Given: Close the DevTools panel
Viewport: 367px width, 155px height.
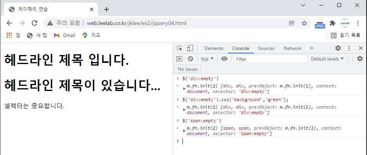Looking at the screenshot, I should point(361,48).
